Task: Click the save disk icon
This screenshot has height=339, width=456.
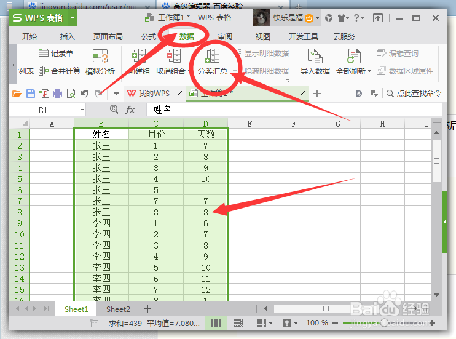Action: tap(31, 94)
